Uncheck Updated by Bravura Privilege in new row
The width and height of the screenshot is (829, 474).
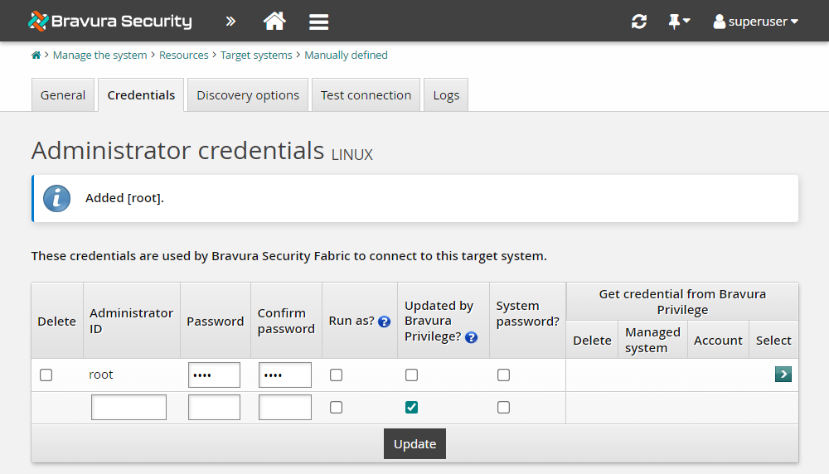[x=411, y=408]
